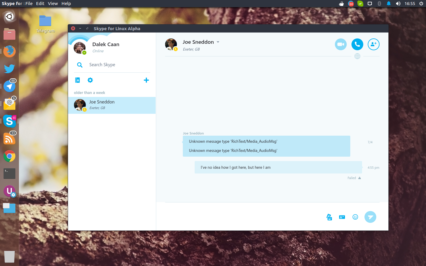
Task: Start a video call with Joe Sneddon
Action: [341, 44]
